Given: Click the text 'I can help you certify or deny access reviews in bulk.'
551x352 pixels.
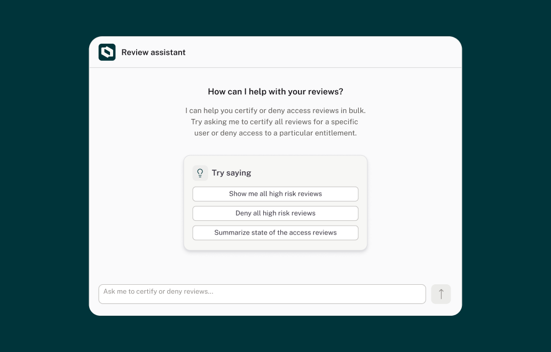Looking at the screenshot, I should [275, 110].
